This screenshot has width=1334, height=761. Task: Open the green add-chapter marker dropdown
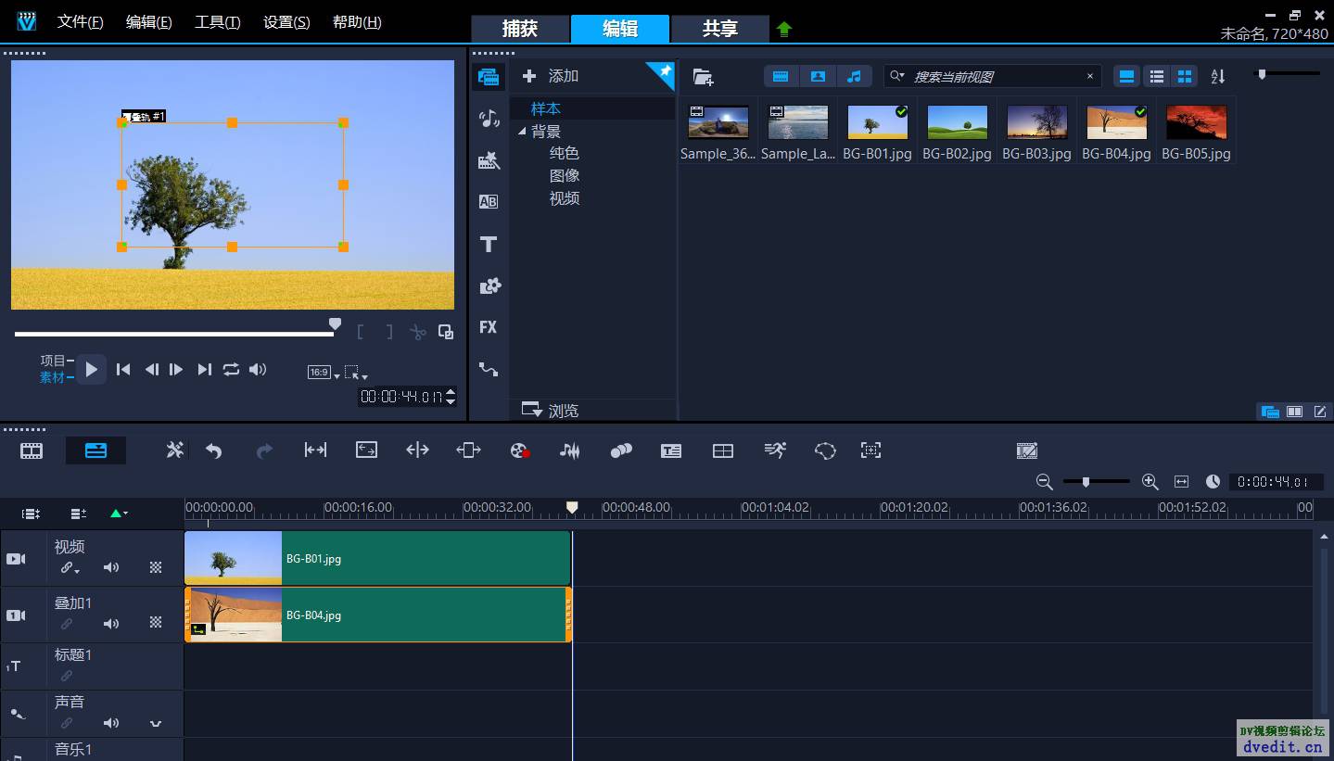tap(119, 513)
